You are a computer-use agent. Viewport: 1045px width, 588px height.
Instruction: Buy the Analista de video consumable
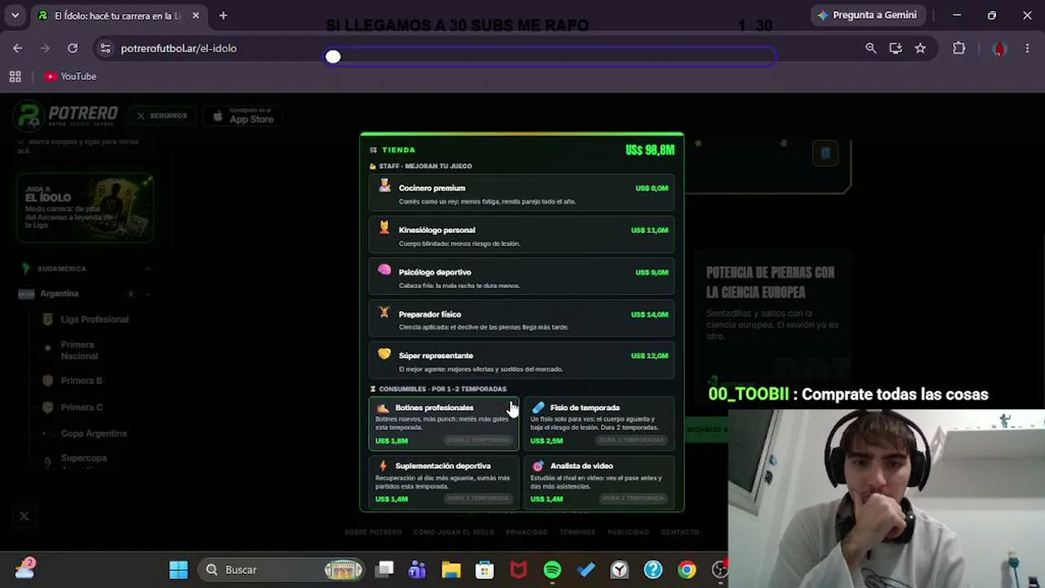pos(598,482)
